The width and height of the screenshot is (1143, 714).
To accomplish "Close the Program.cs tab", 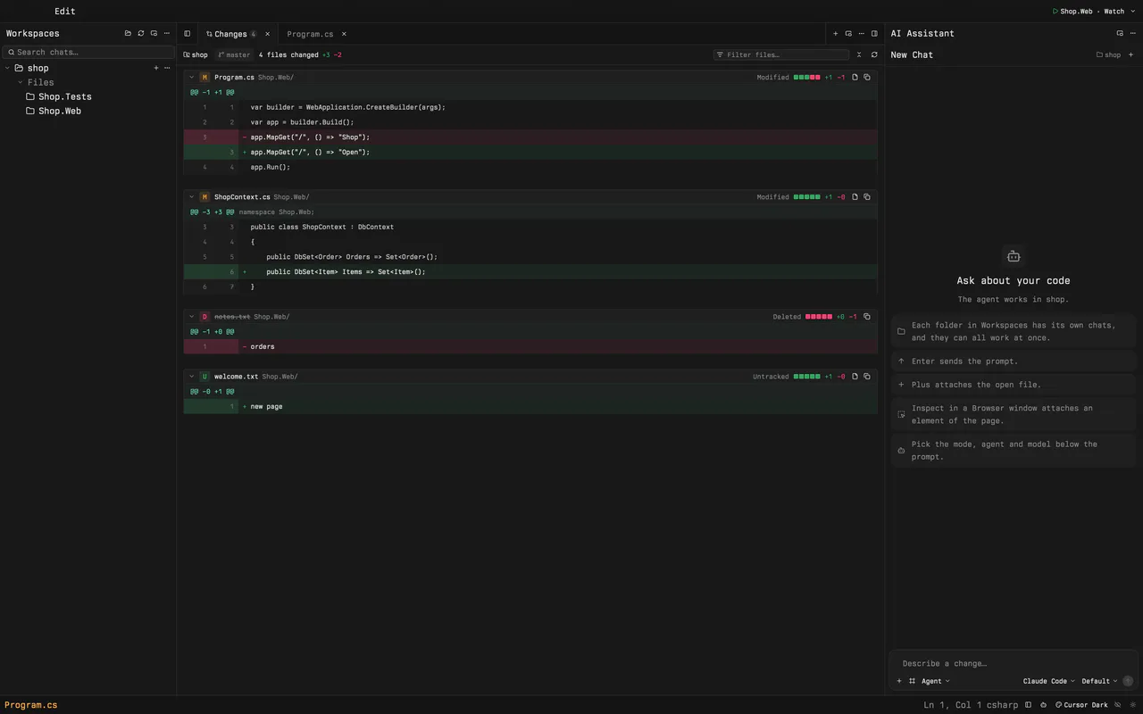I will click(x=344, y=34).
